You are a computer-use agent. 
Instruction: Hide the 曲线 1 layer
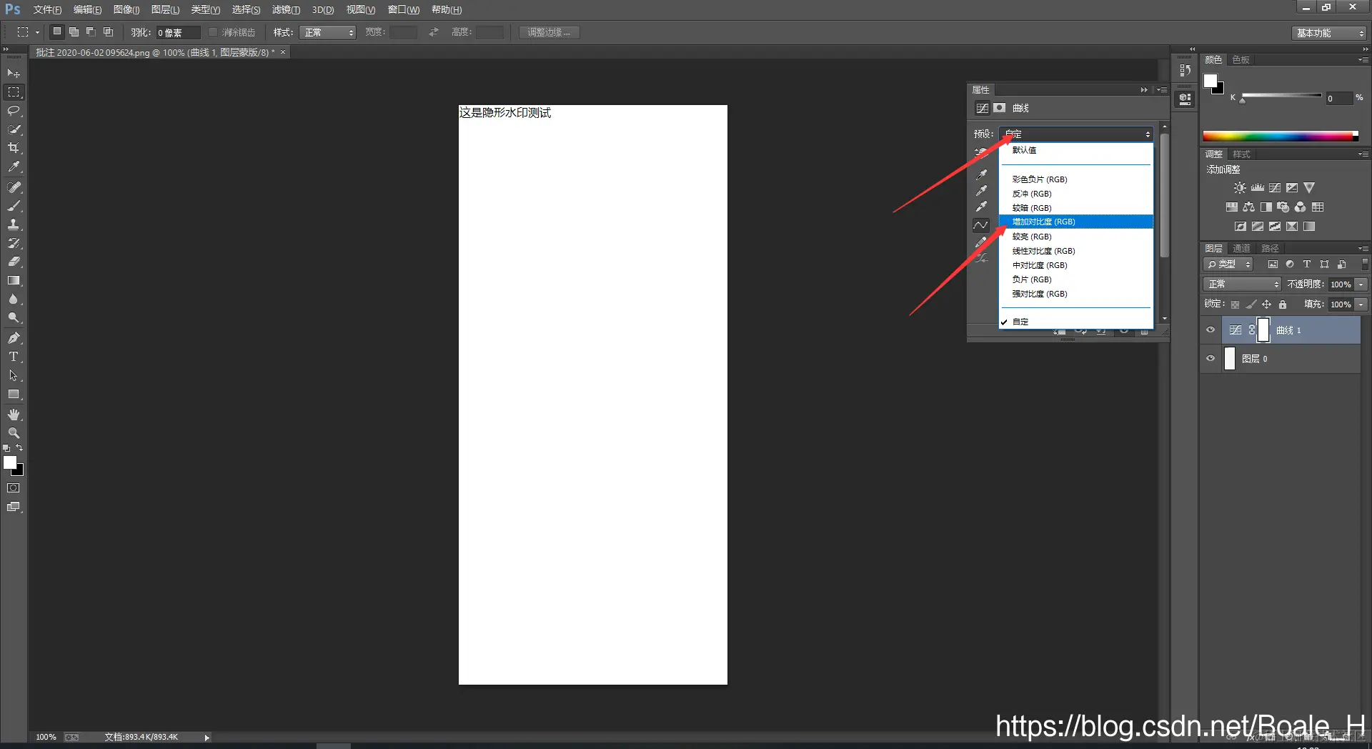tap(1211, 330)
